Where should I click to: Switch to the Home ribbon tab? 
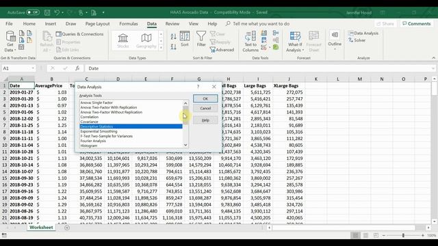(x=29, y=24)
